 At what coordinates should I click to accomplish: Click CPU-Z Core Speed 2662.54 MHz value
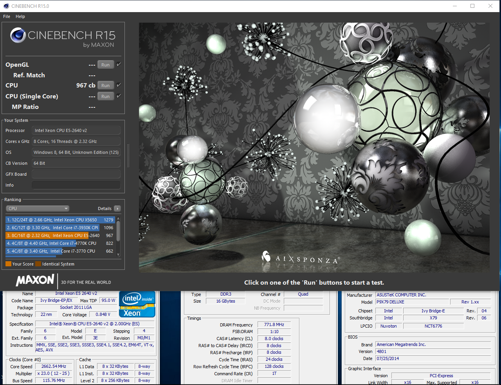click(54, 366)
